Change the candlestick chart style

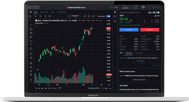(x=40, y=16)
